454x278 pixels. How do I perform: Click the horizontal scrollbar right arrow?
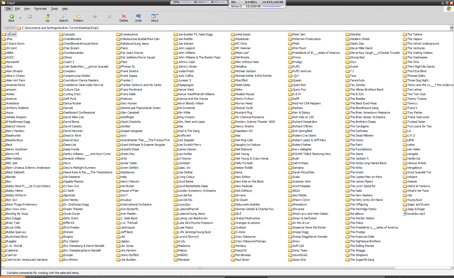pyautogui.click(x=452, y=268)
